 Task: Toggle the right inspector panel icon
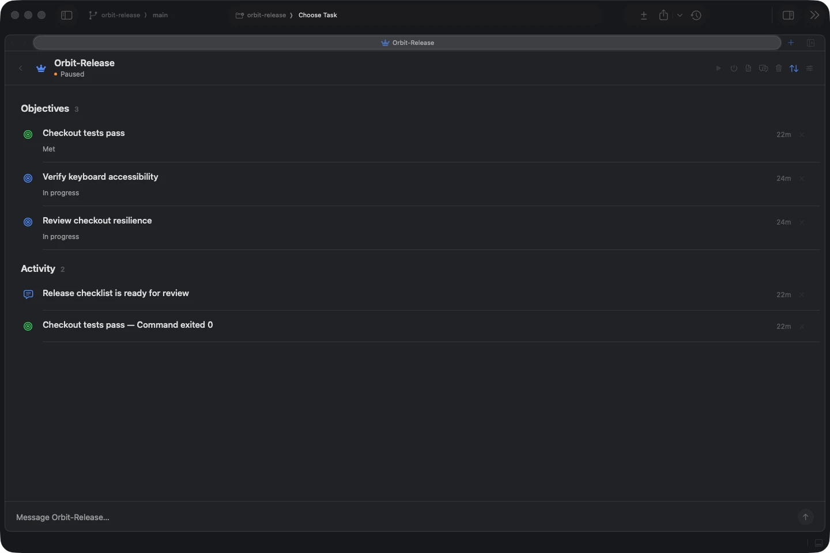788,16
